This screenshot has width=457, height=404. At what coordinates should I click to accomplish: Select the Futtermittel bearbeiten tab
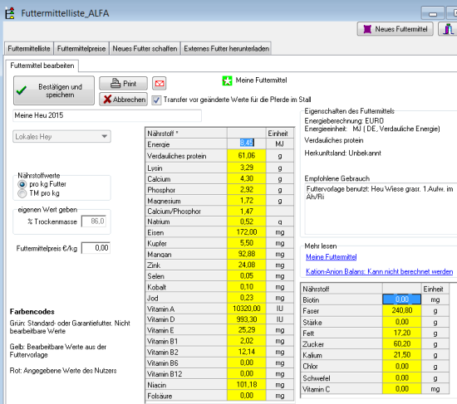point(42,66)
